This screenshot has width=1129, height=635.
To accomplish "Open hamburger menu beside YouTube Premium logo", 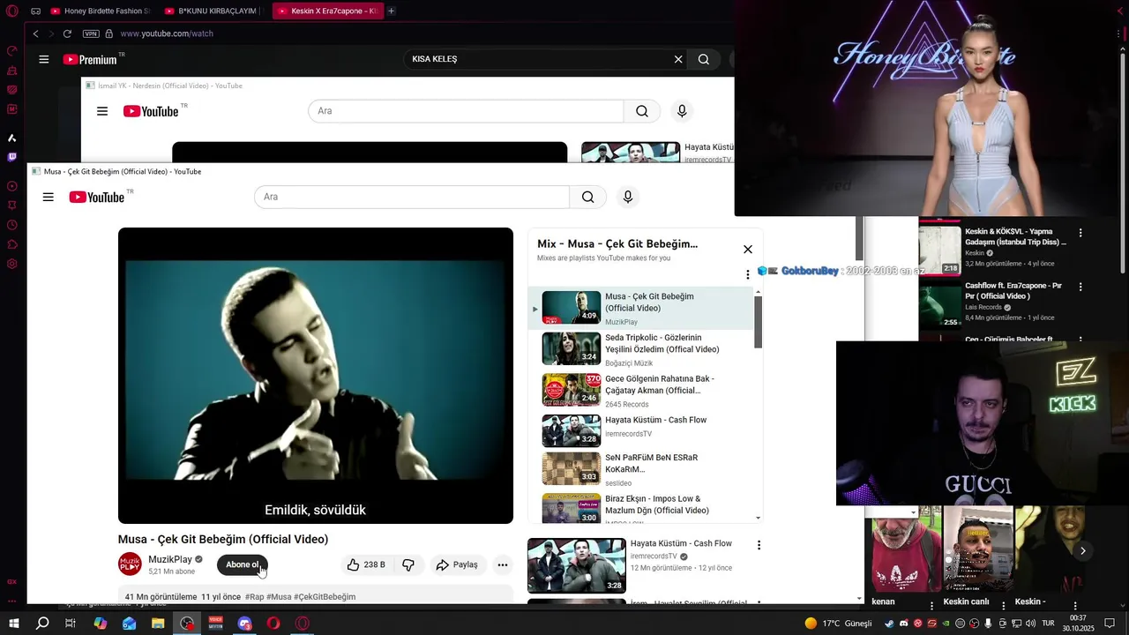I will [x=43, y=59].
